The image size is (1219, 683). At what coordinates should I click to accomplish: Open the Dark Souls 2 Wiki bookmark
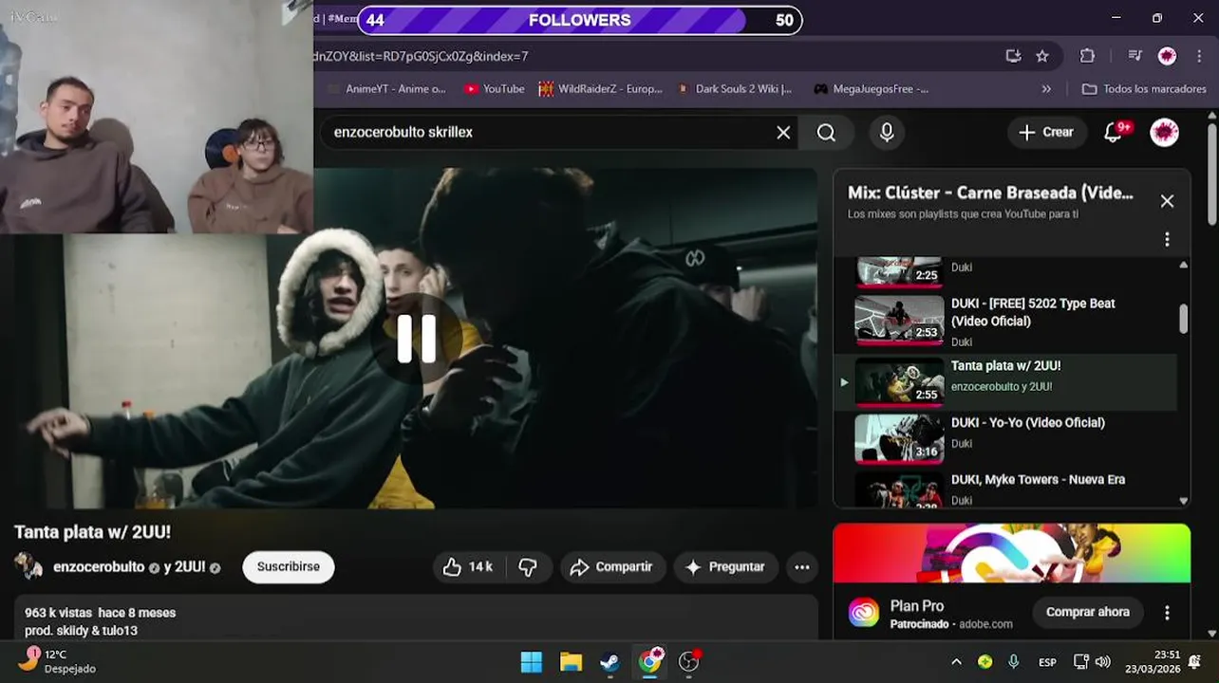coord(735,89)
